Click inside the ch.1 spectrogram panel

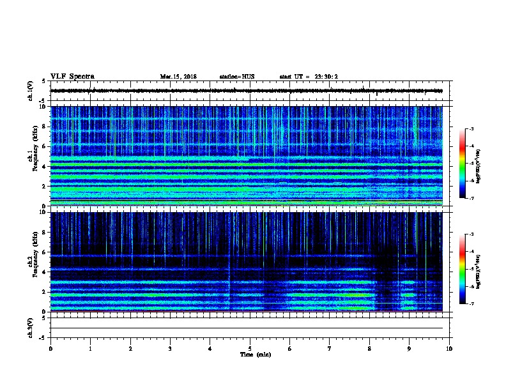click(246, 156)
